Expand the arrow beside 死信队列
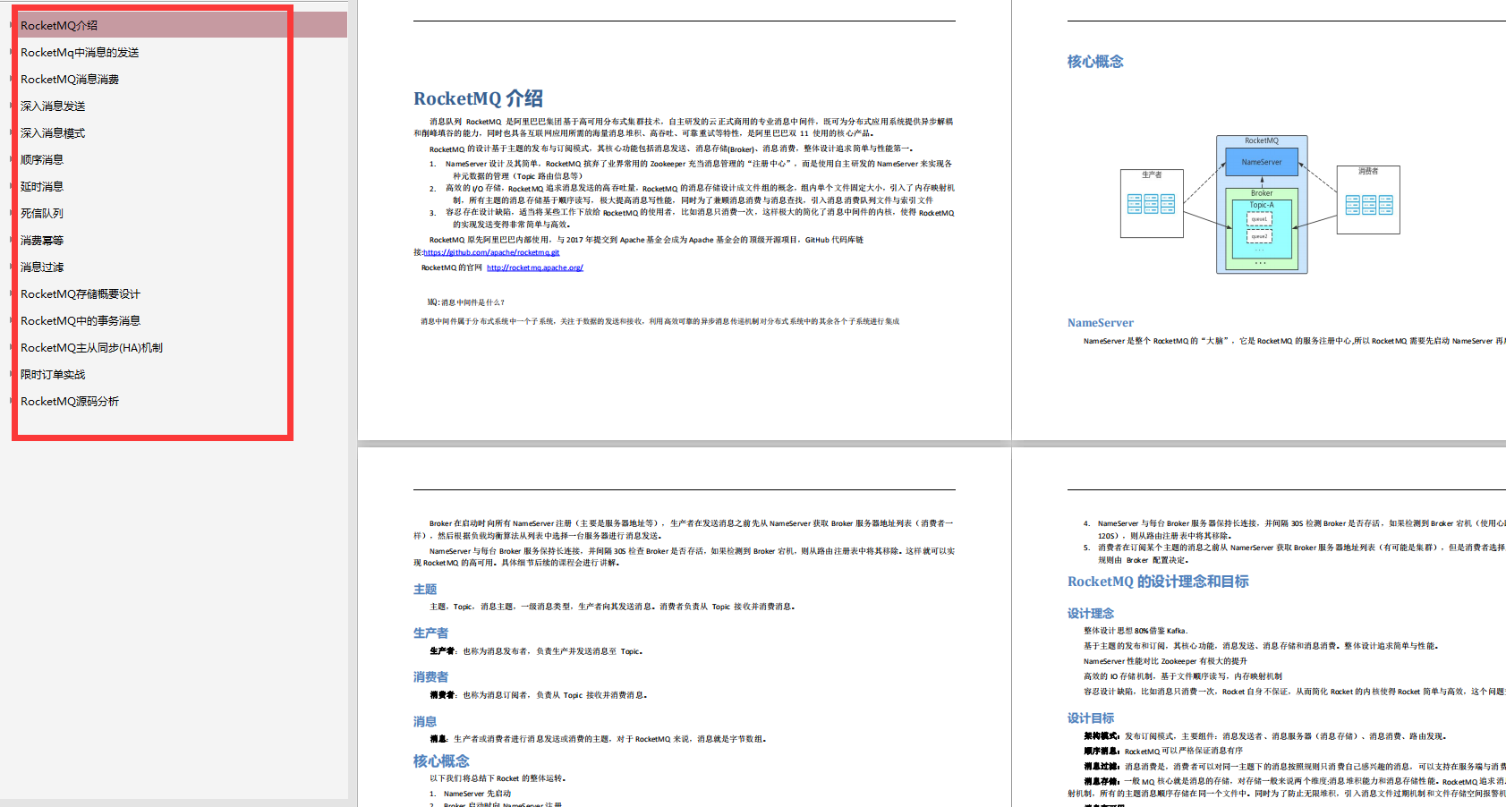1506x807 pixels. tap(11, 213)
